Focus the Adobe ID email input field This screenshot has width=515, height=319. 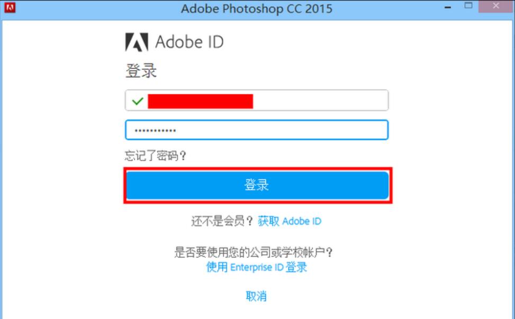pos(257,100)
